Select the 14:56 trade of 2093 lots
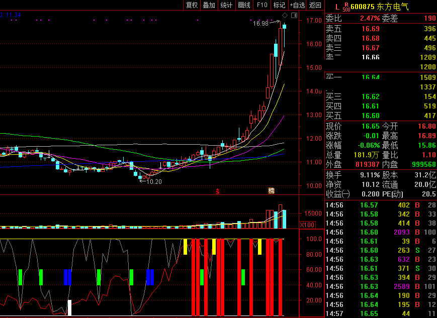Image resolution: width=437 pixels, height=318 pixels. [381, 232]
